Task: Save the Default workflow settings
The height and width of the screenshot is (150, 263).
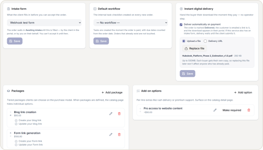Action: click(101, 41)
